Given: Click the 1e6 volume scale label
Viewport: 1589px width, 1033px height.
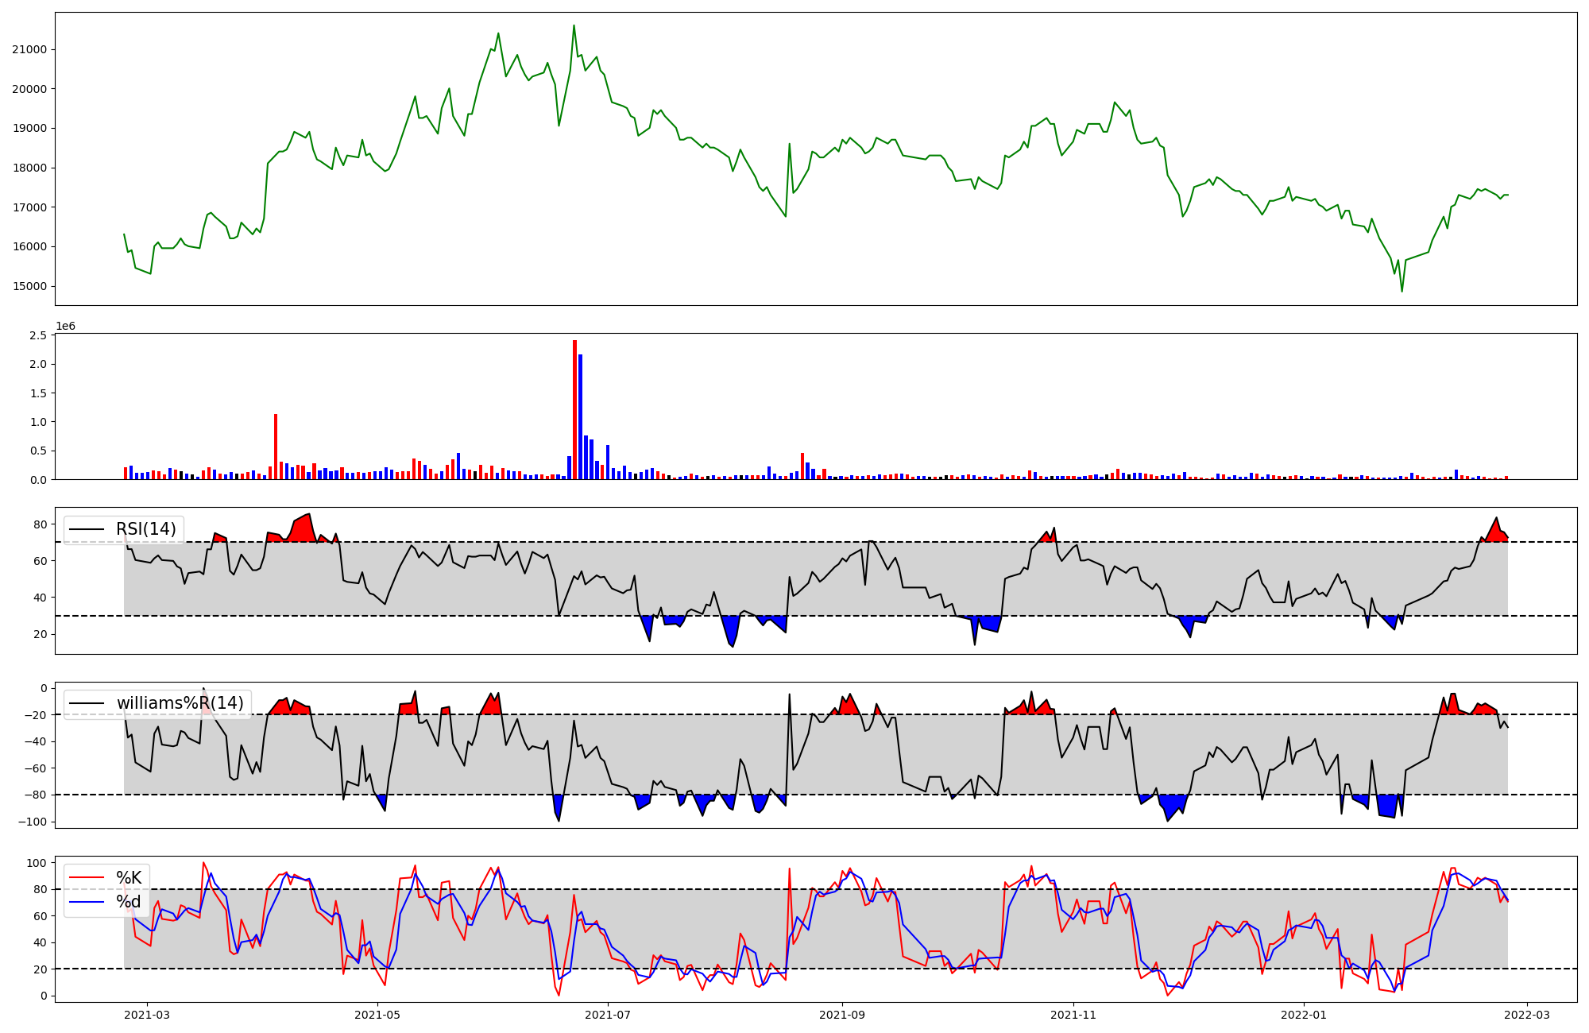Looking at the screenshot, I should tap(65, 326).
